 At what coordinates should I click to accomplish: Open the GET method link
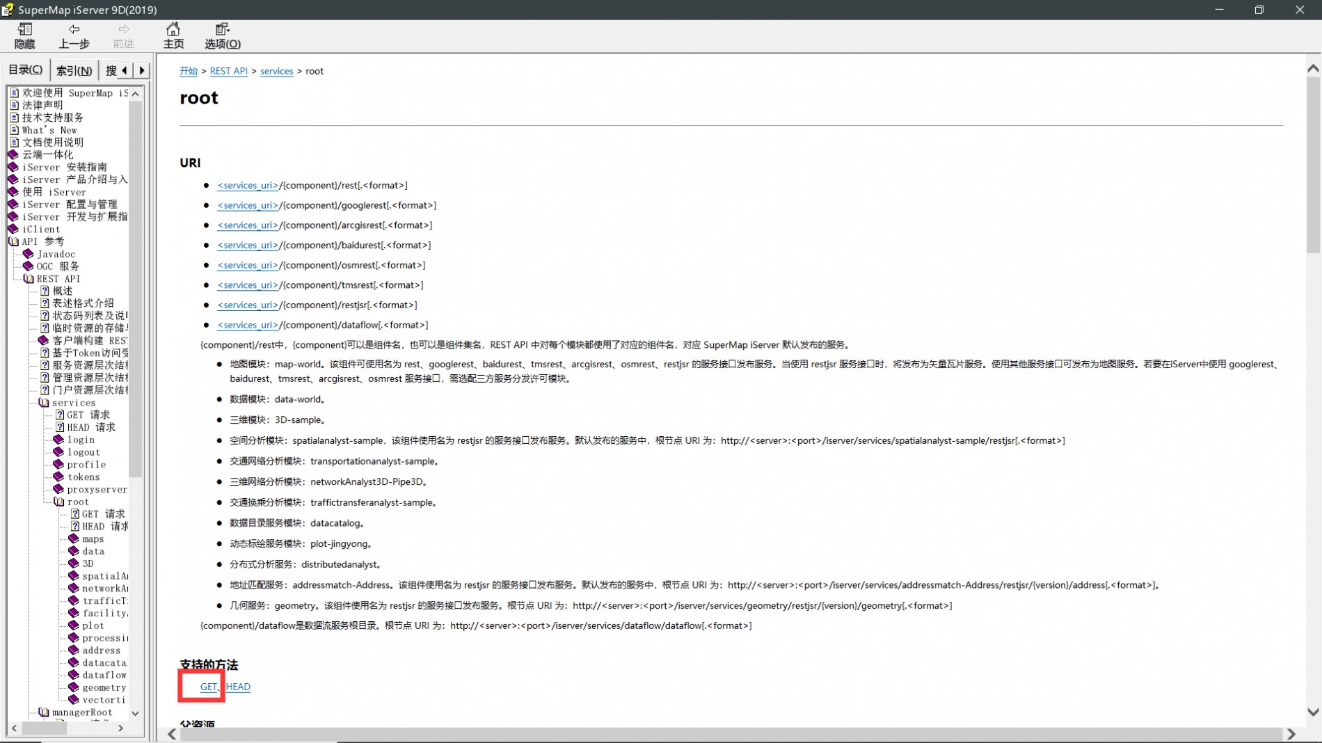209,687
